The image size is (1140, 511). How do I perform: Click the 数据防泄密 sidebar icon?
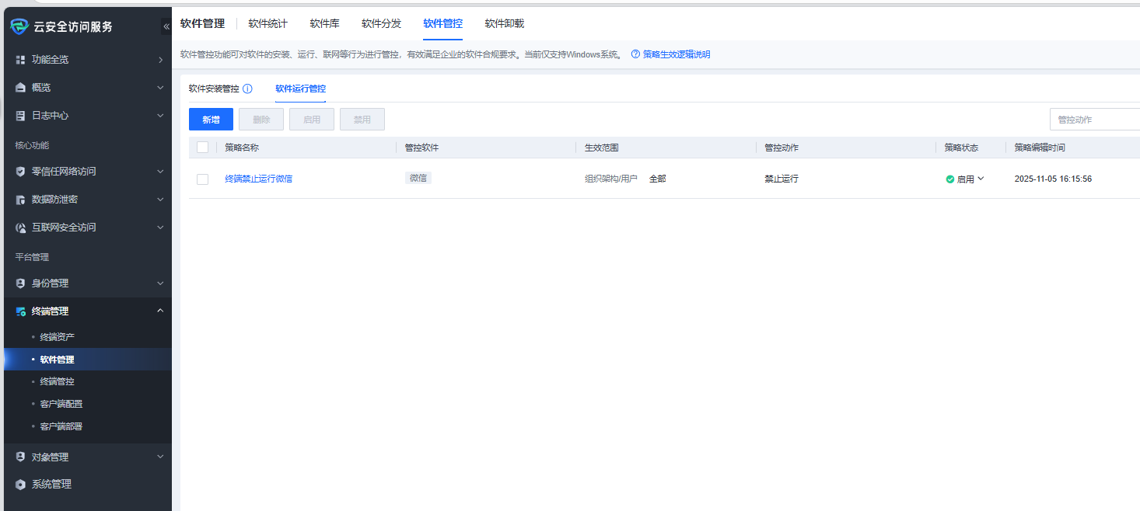point(21,200)
